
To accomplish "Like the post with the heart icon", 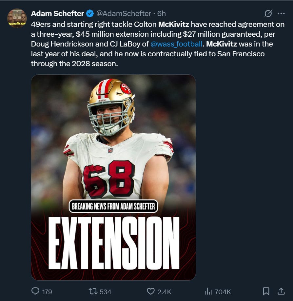I will pos(151,291).
